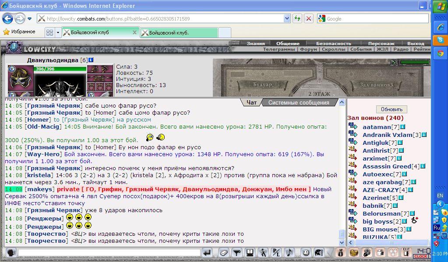Open the smiley emoticons picker

point(306,252)
